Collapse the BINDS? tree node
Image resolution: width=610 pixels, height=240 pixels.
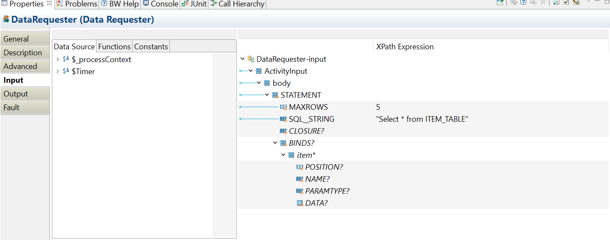(275, 143)
